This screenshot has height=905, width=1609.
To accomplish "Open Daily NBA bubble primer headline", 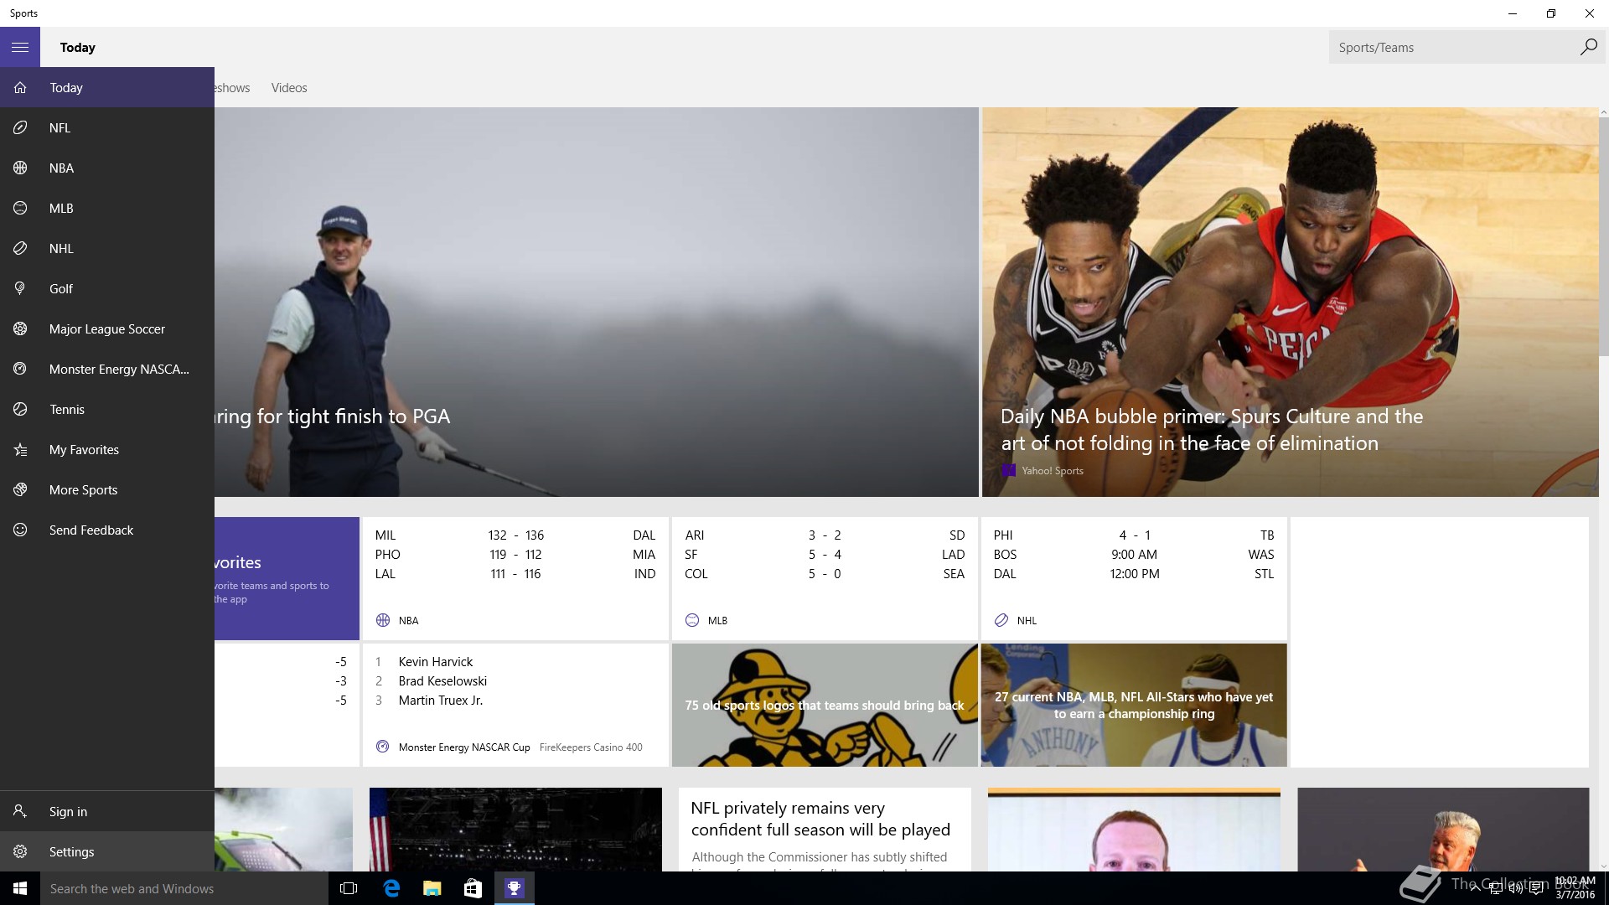I will coord(1212,430).
